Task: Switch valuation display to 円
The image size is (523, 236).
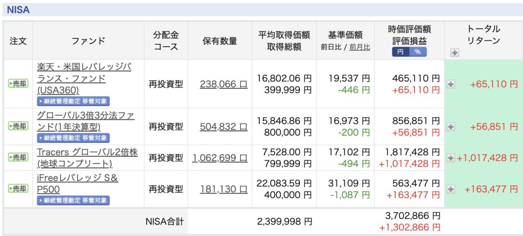Action: 400,52
